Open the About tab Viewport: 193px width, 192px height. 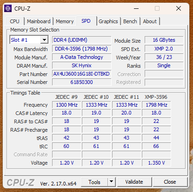(150, 21)
